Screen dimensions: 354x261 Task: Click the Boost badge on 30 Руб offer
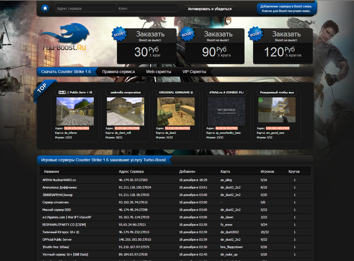[x=119, y=34]
